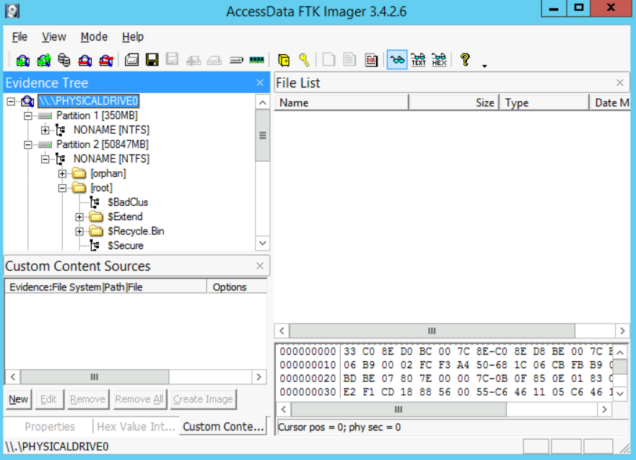Open the toolbar overflow options arrow
This screenshot has height=460, width=636.
click(x=484, y=66)
